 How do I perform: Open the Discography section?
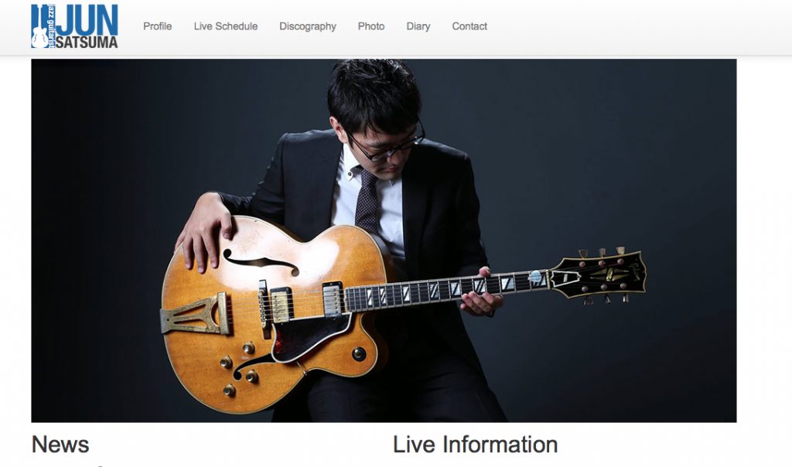point(308,26)
